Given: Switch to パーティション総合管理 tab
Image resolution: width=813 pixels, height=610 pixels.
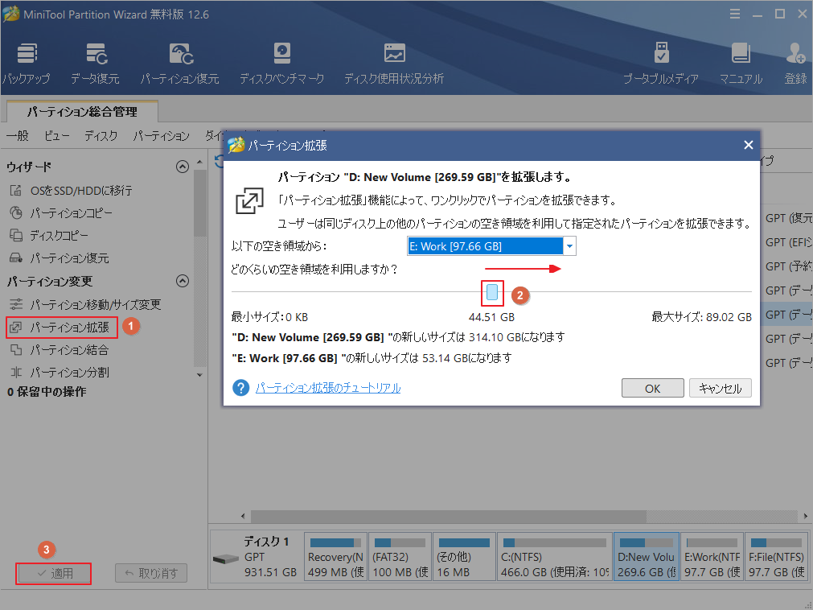Looking at the screenshot, I should point(82,112).
